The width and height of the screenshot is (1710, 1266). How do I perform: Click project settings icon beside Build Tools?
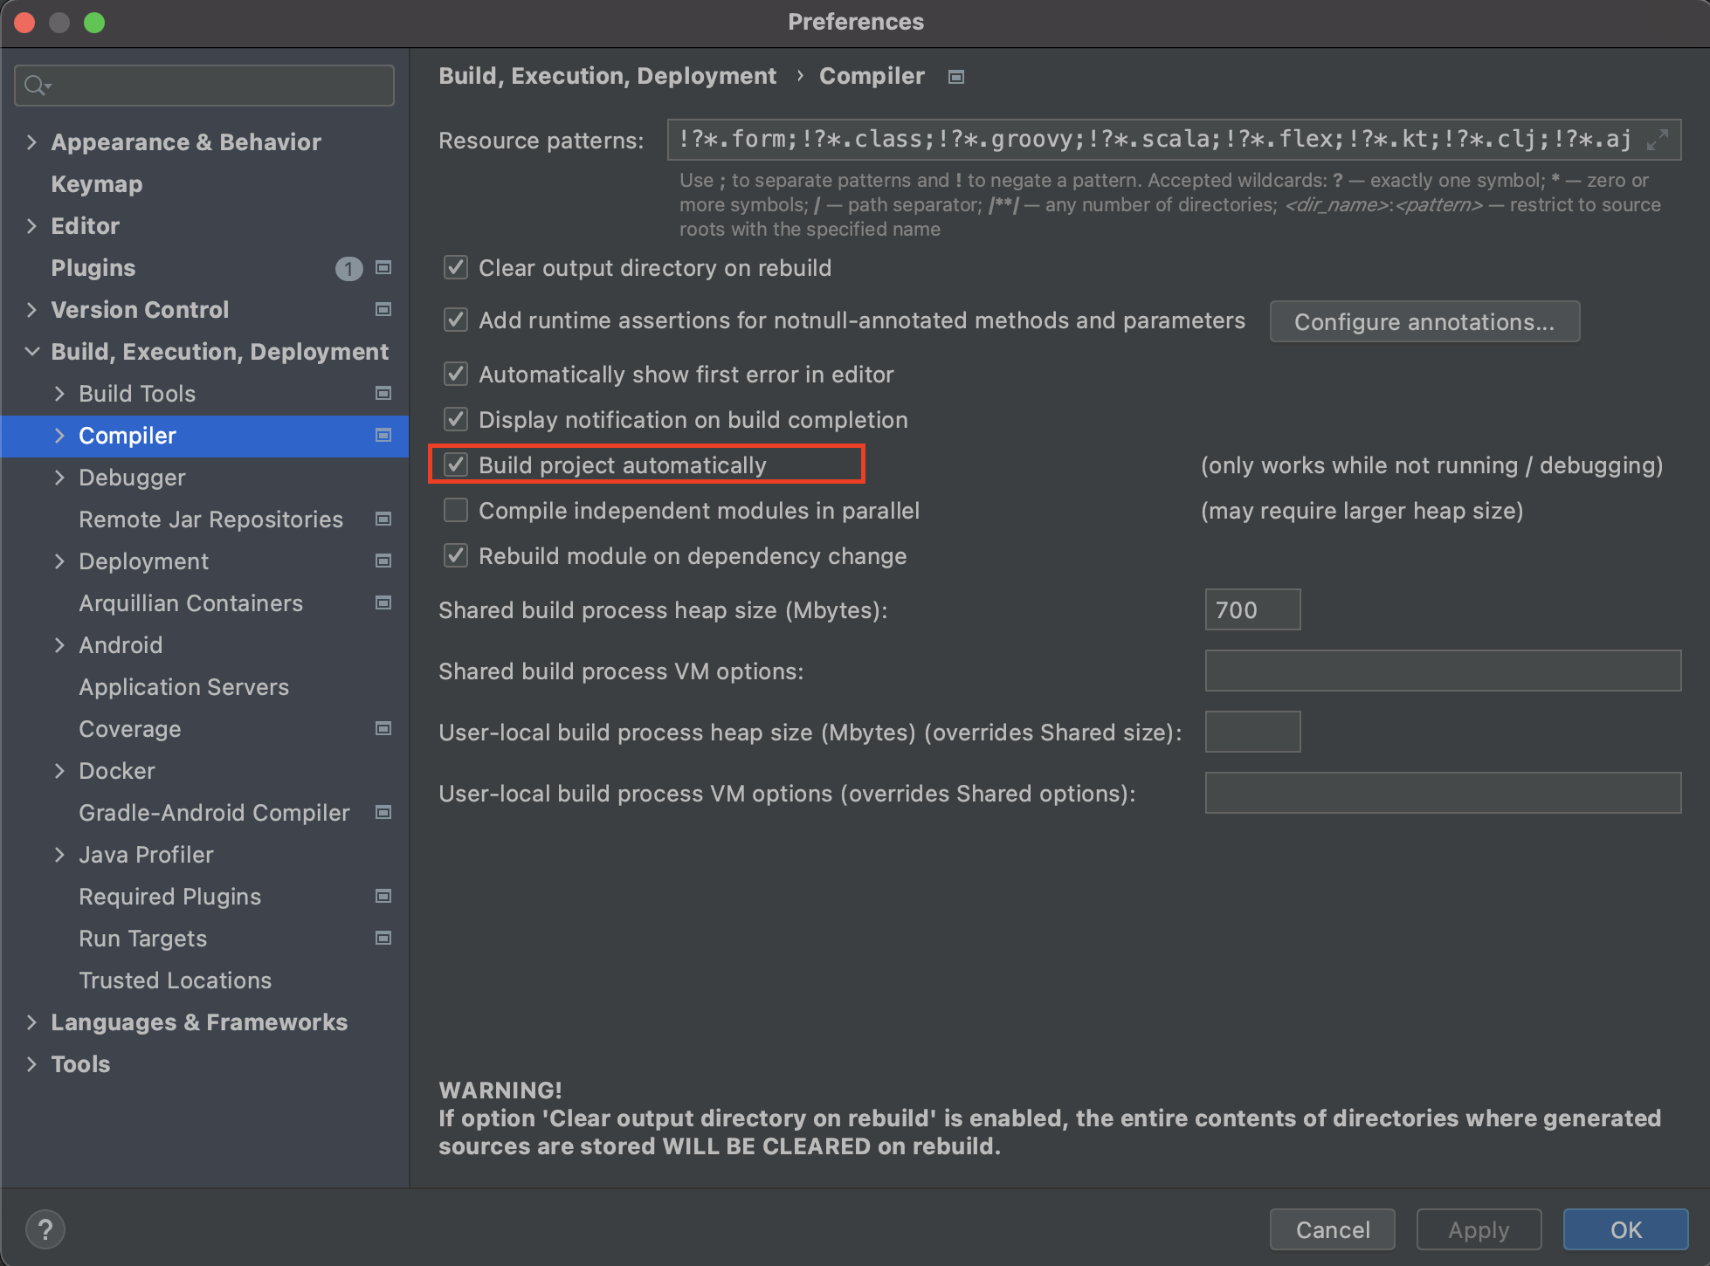click(383, 394)
